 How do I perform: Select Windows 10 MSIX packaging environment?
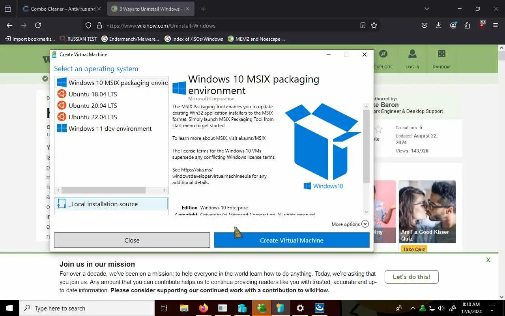pos(111,83)
